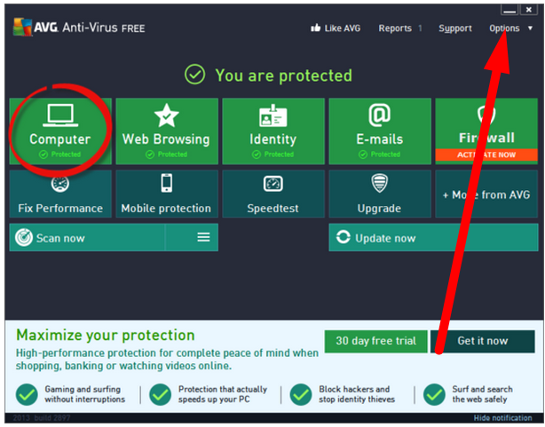Image resolution: width=545 pixels, height=427 pixels.
Task: Click the AVG logo icon
Action: pos(22,28)
